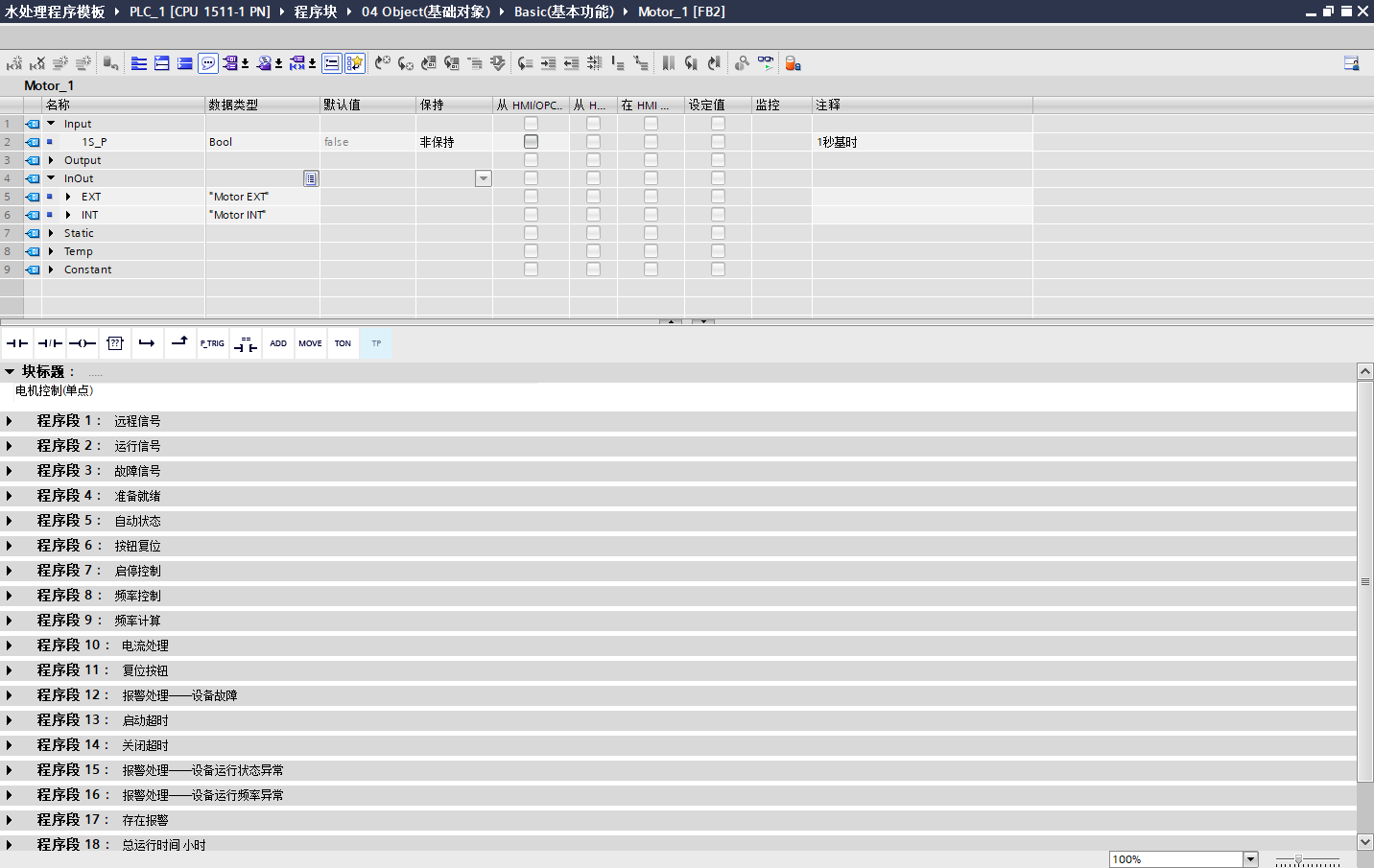Insert a TON timer instruction
This screenshot has height=868, width=1374.
(343, 342)
